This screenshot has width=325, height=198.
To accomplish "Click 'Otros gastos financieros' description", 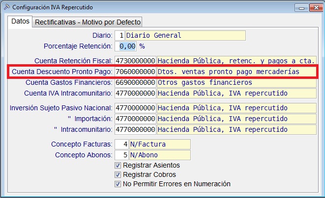I will tap(205, 82).
